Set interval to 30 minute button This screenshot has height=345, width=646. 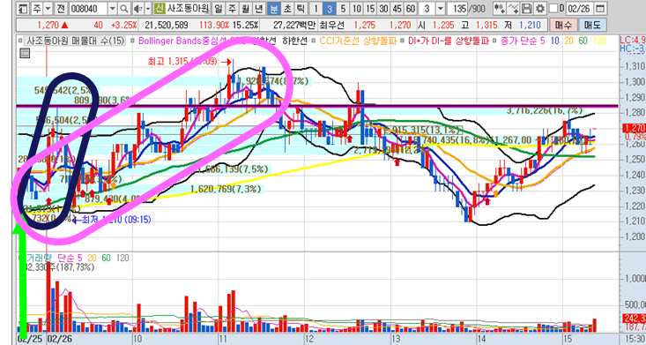tap(384, 8)
